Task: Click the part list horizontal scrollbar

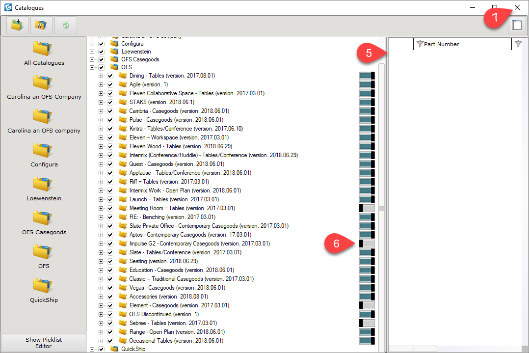Action: pos(413,349)
